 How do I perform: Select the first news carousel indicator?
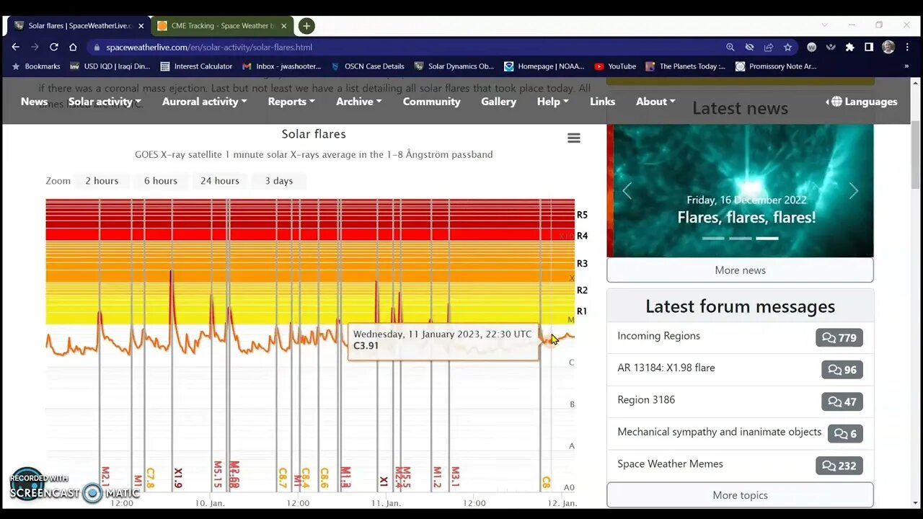tap(713, 238)
